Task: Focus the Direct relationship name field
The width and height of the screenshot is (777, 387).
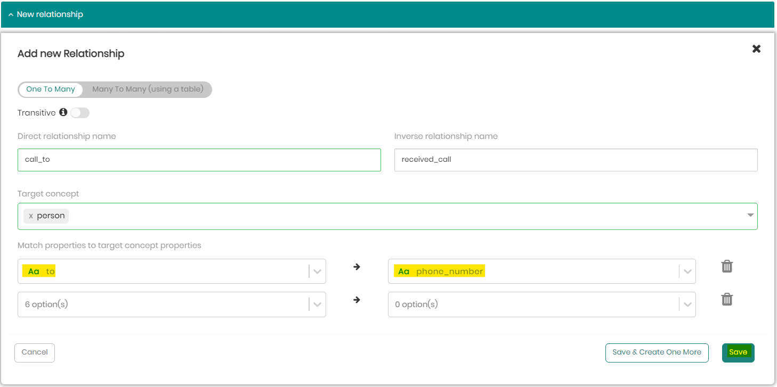Action: pos(199,160)
